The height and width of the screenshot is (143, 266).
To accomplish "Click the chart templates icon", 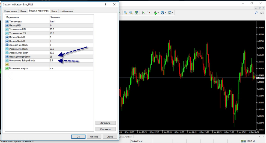I will pos(170,13).
